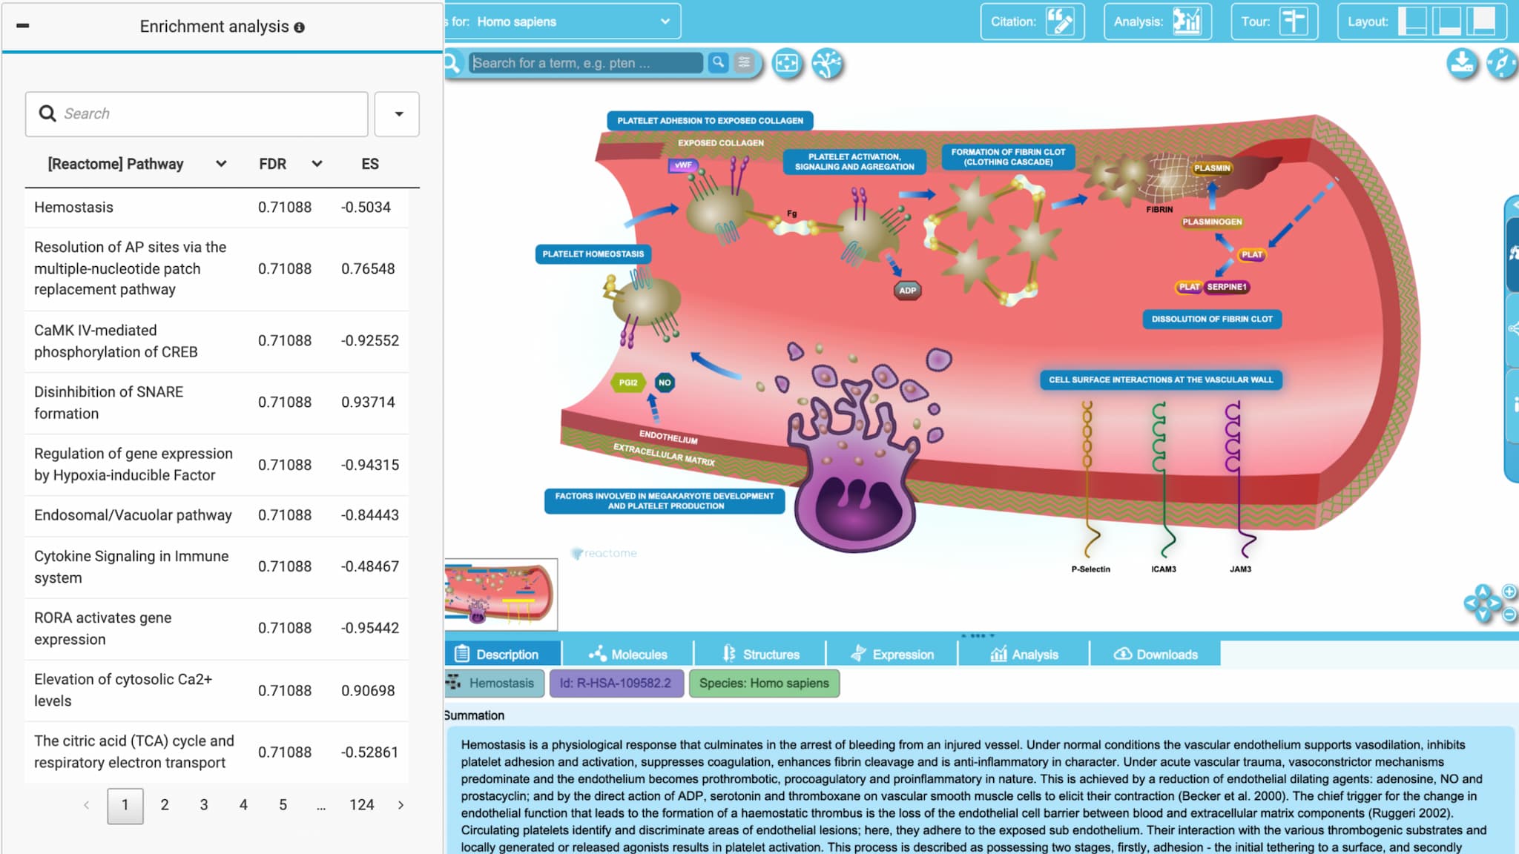Open dropdown next to enrichment search
The width and height of the screenshot is (1519, 854).
[398, 114]
